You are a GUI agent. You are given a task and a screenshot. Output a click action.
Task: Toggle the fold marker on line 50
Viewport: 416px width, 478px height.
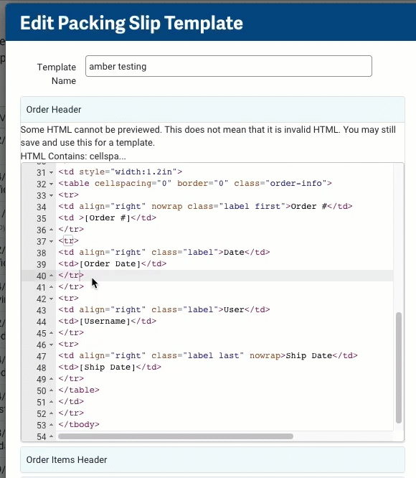coord(51,391)
